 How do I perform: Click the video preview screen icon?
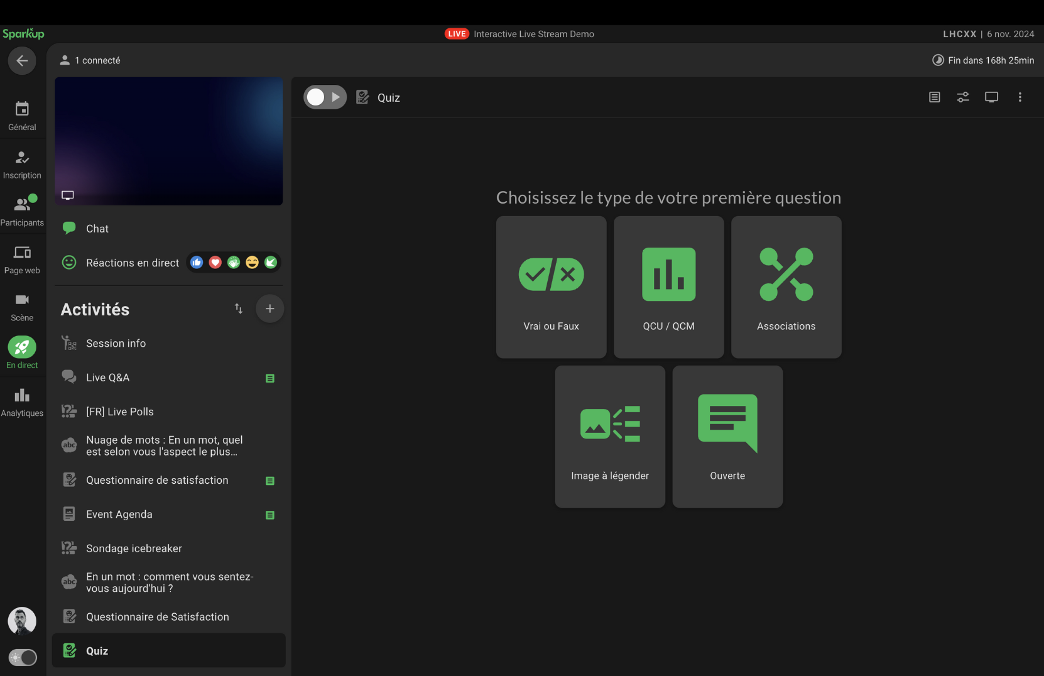[68, 195]
